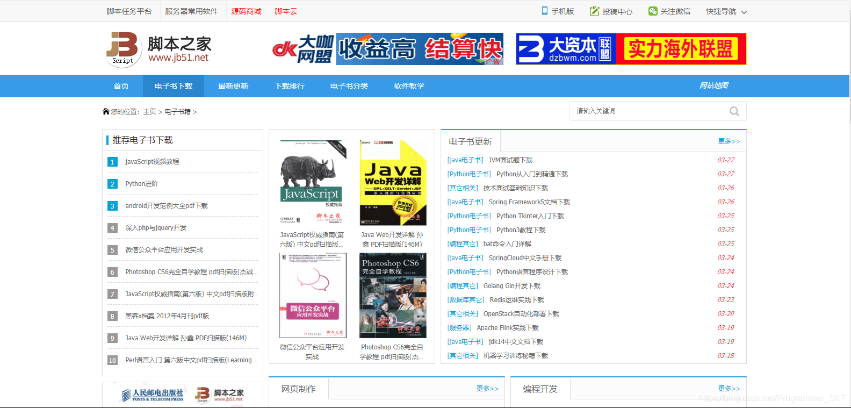Open the jdk14中文文档下载 entry
The height and width of the screenshot is (408, 851).
point(516,342)
